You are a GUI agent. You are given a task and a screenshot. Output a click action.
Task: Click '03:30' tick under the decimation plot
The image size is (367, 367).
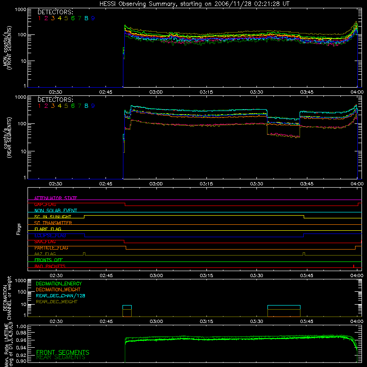256,322
